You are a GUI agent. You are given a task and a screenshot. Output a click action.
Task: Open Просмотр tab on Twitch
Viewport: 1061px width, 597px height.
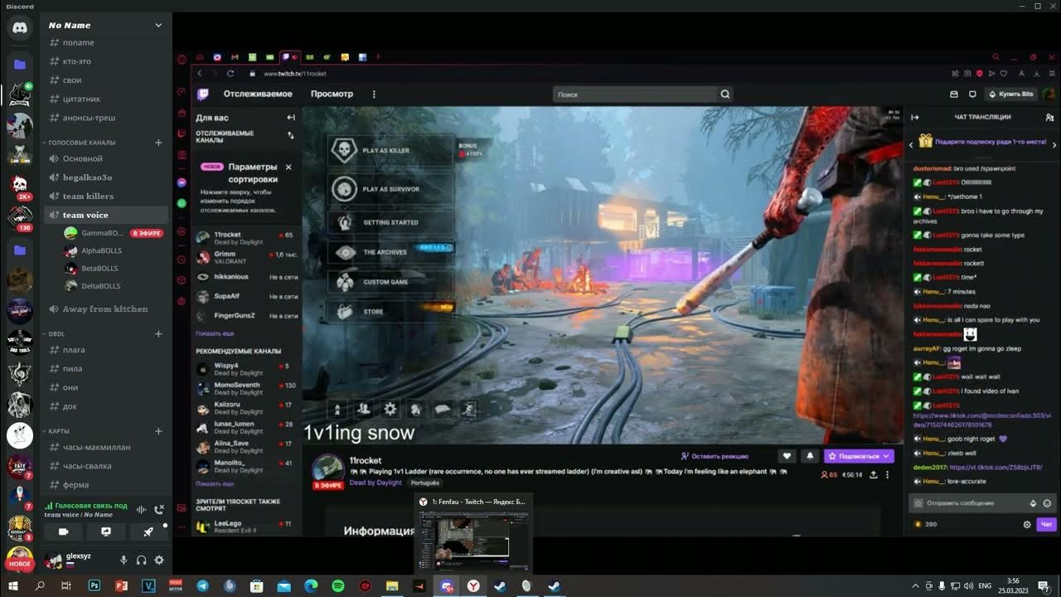pos(332,94)
